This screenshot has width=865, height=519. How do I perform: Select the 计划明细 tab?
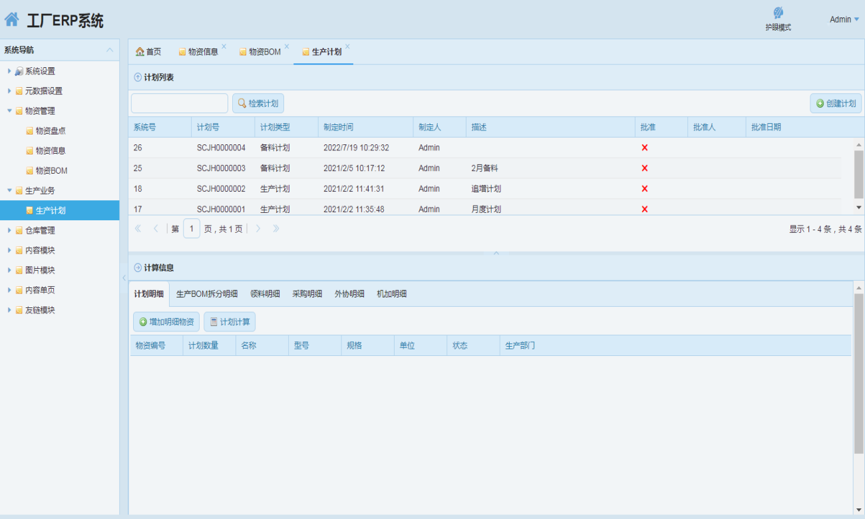(x=149, y=294)
